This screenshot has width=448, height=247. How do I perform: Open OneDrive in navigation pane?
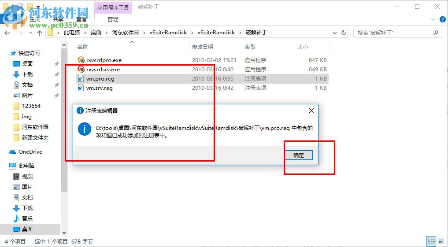(x=30, y=152)
